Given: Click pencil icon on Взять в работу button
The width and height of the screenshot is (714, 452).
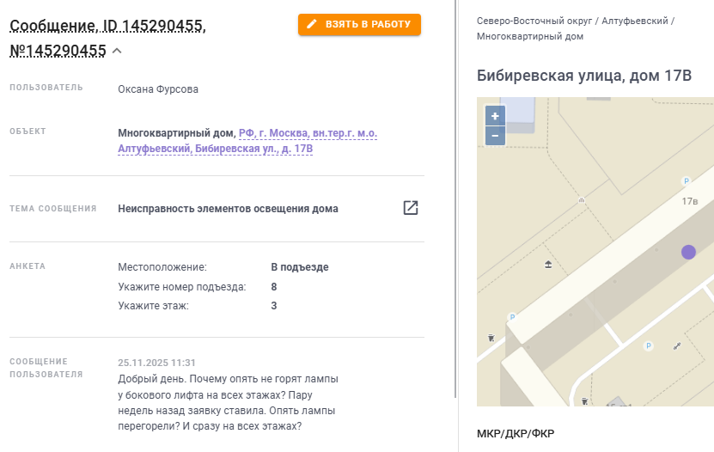Looking at the screenshot, I should (312, 24).
